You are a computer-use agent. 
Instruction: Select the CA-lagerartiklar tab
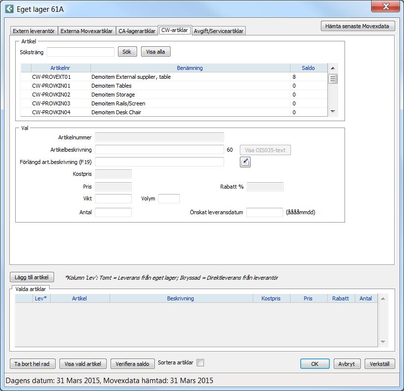[137, 31]
